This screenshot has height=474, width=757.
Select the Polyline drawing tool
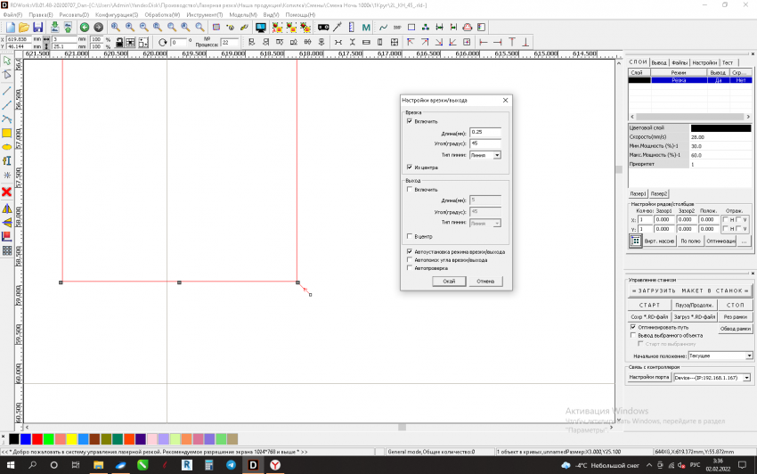click(x=7, y=105)
